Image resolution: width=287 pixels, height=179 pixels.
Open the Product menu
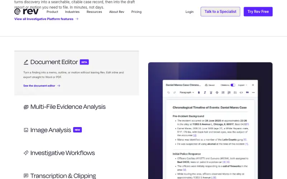[x=52, y=12]
